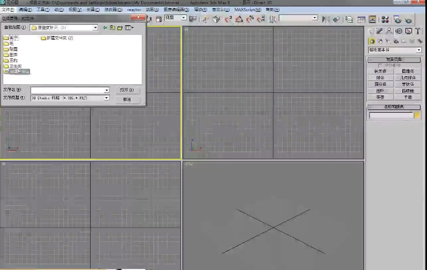
Task: Expand the 查找范围 folder dropdown in dialog
Action: coord(95,27)
